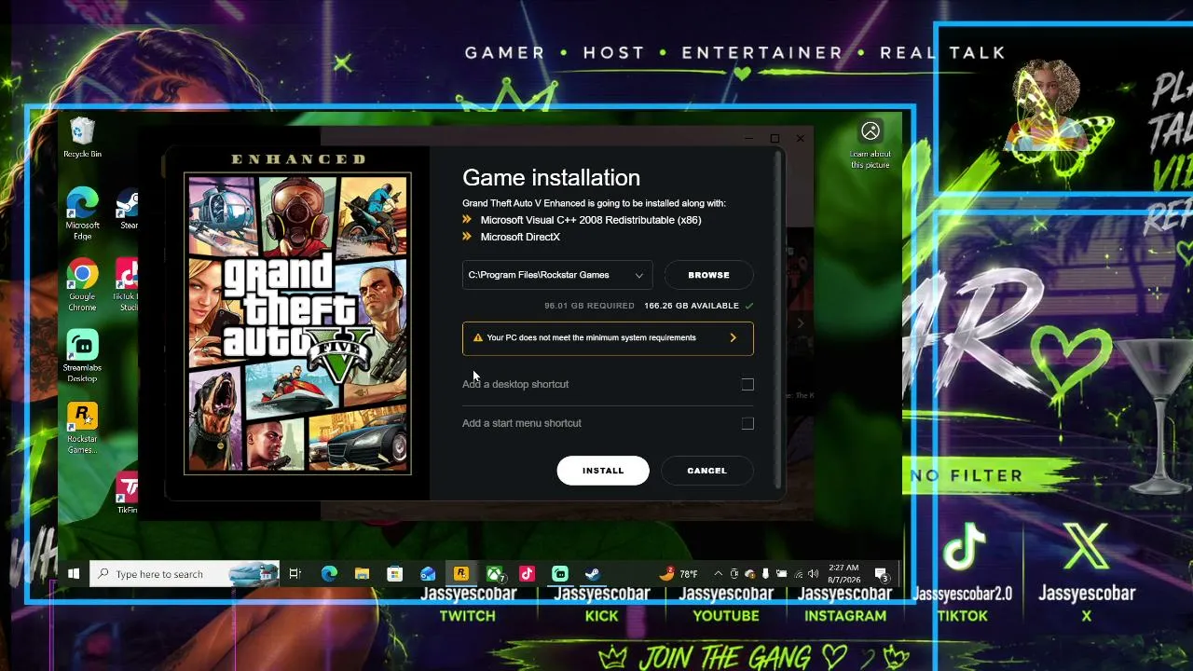Viewport: 1193px width, 671px height.
Task: Select the TikTok Live Studio desktop shortcut
Action: pos(127,285)
